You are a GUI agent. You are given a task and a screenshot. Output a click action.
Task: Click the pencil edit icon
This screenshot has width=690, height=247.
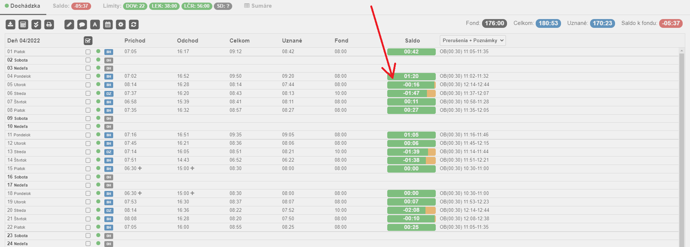coord(69,25)
